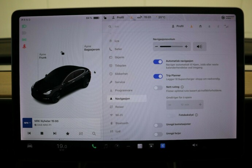Click the search magnifier in settings panel
Image resolution: width=252 pixels, height=168 pixels.
(x=110, y=27)
